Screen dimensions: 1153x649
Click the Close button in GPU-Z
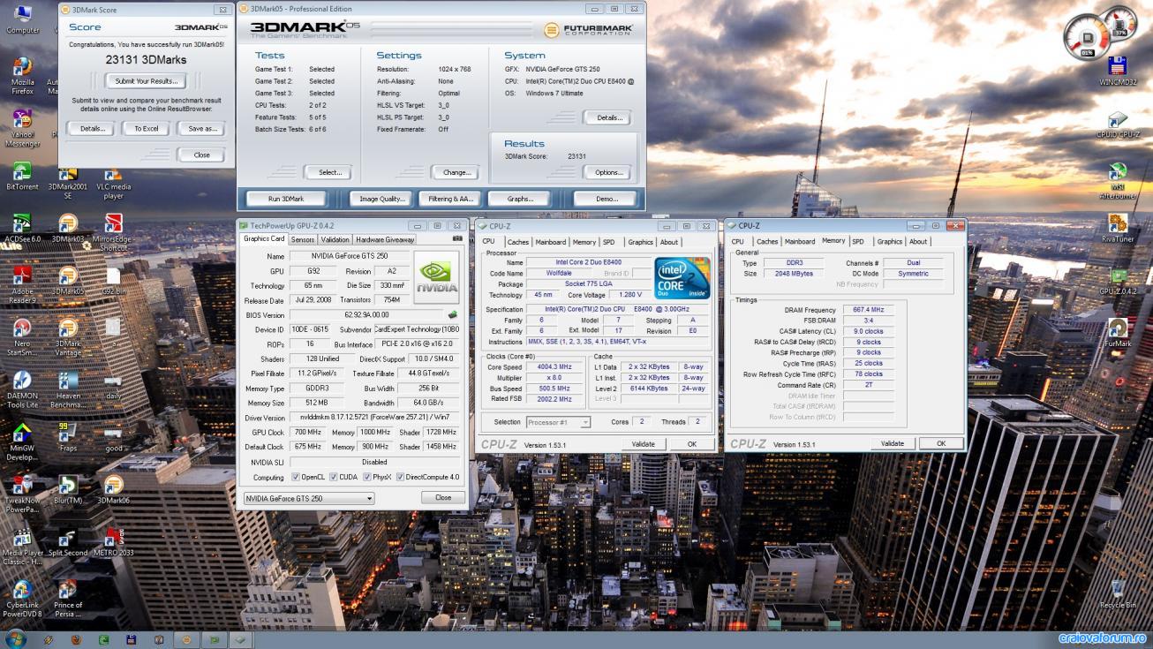coord(443,498)
